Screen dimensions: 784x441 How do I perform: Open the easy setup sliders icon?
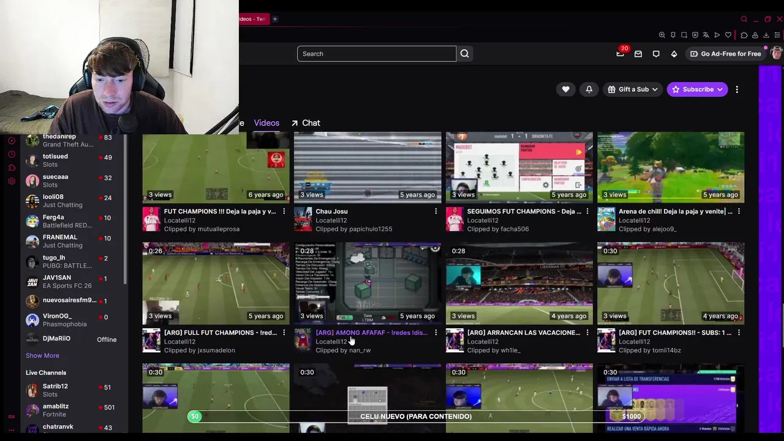(x=777, y=35)
